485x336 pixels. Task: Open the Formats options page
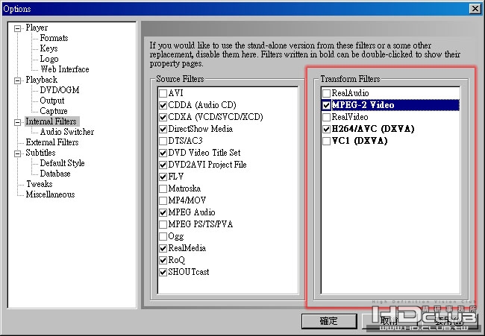point(54,38)
